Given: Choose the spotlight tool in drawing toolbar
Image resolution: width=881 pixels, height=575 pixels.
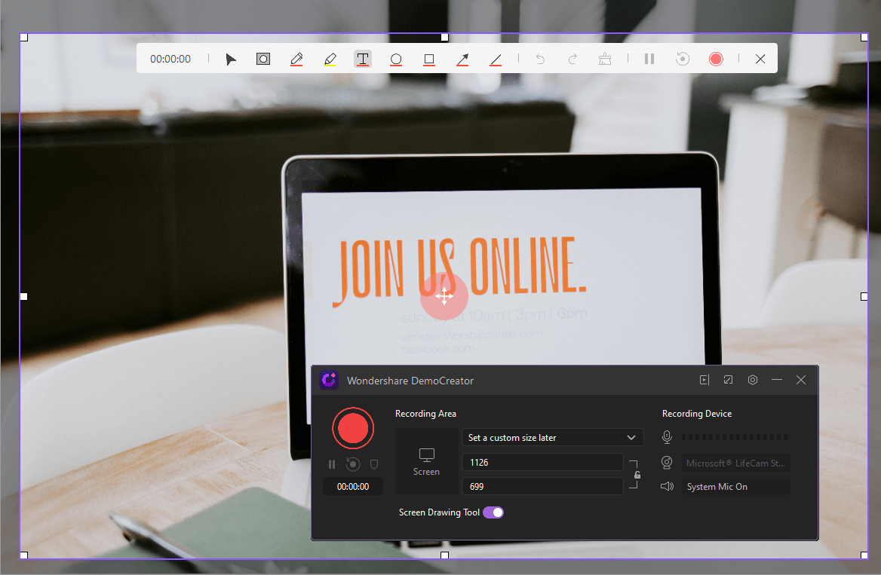Looking at the screenshot, I should tap(263, 59).
